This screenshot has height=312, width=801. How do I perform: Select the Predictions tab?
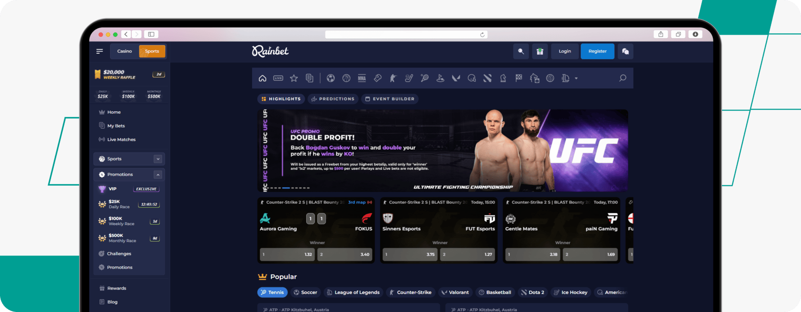pos(333,99)
